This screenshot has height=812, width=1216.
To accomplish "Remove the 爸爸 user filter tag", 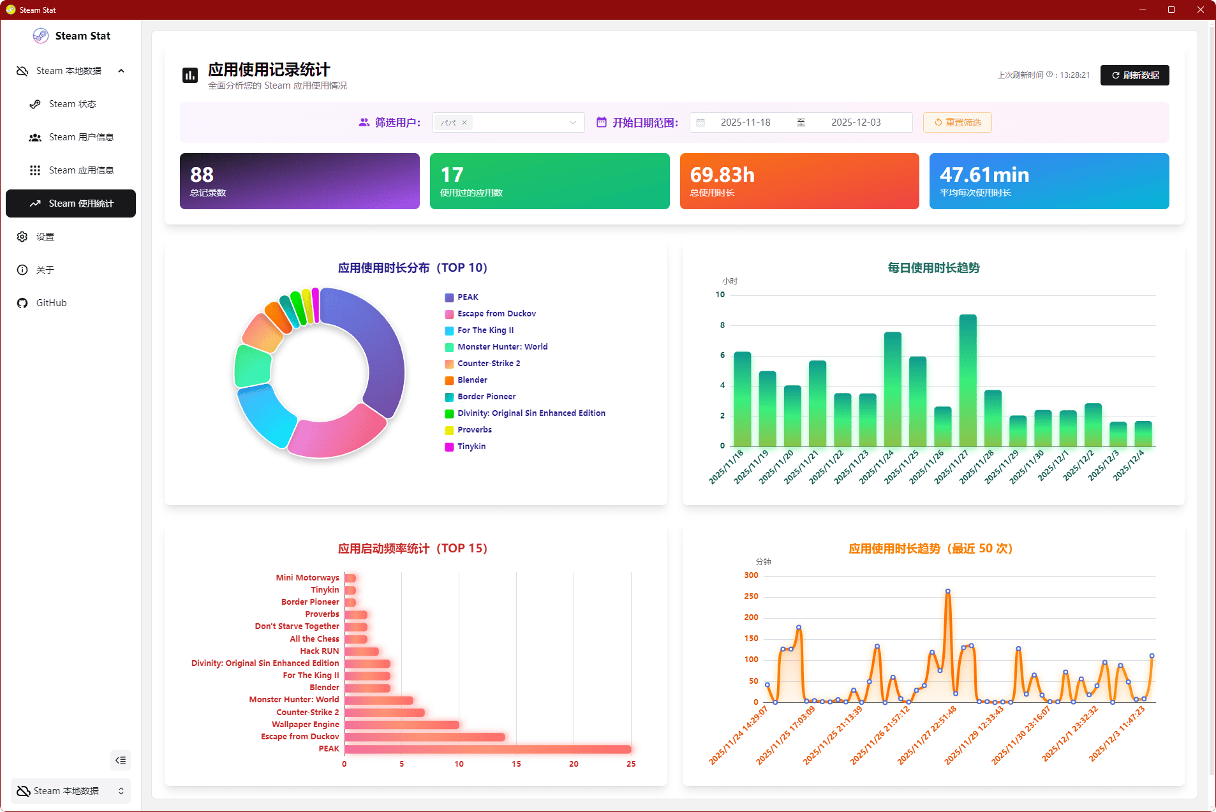I will coord(465,122).
